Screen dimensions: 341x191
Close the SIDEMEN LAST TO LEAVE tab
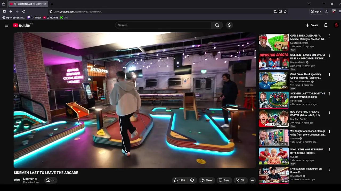pos(45,4)
